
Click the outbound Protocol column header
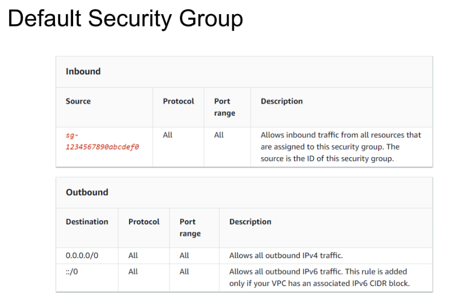coord(144,222)
